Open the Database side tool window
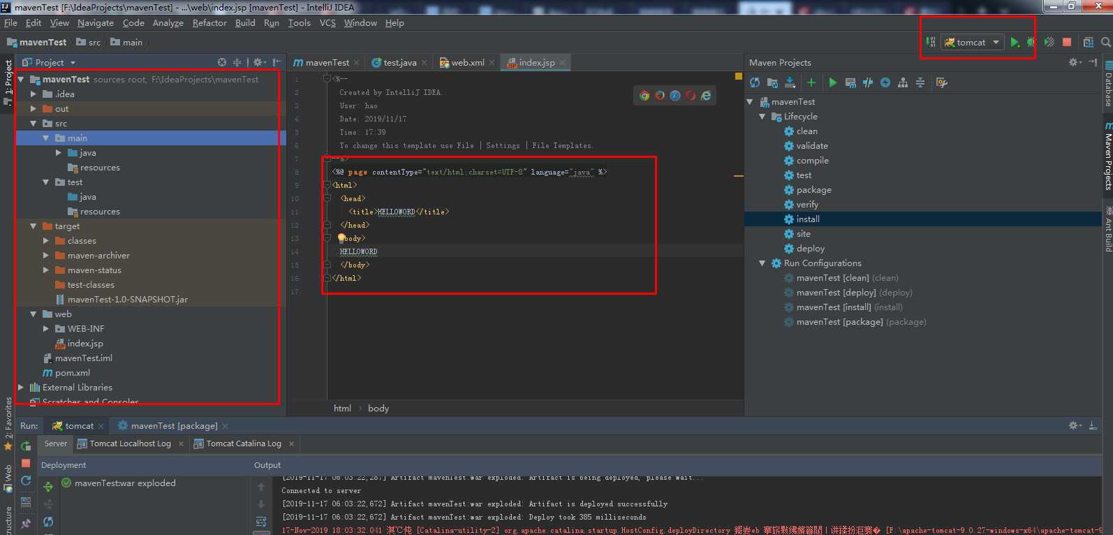This screenshot has height=535, width=1113. click(1107, 84)
